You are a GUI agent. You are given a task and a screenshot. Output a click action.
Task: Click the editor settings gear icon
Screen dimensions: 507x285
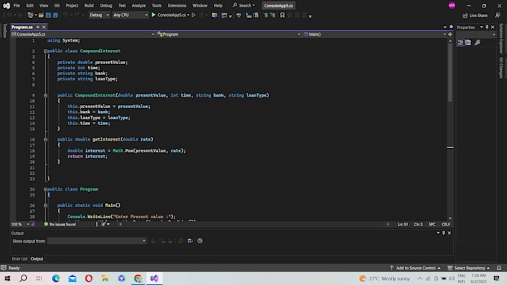pos(451,27)
